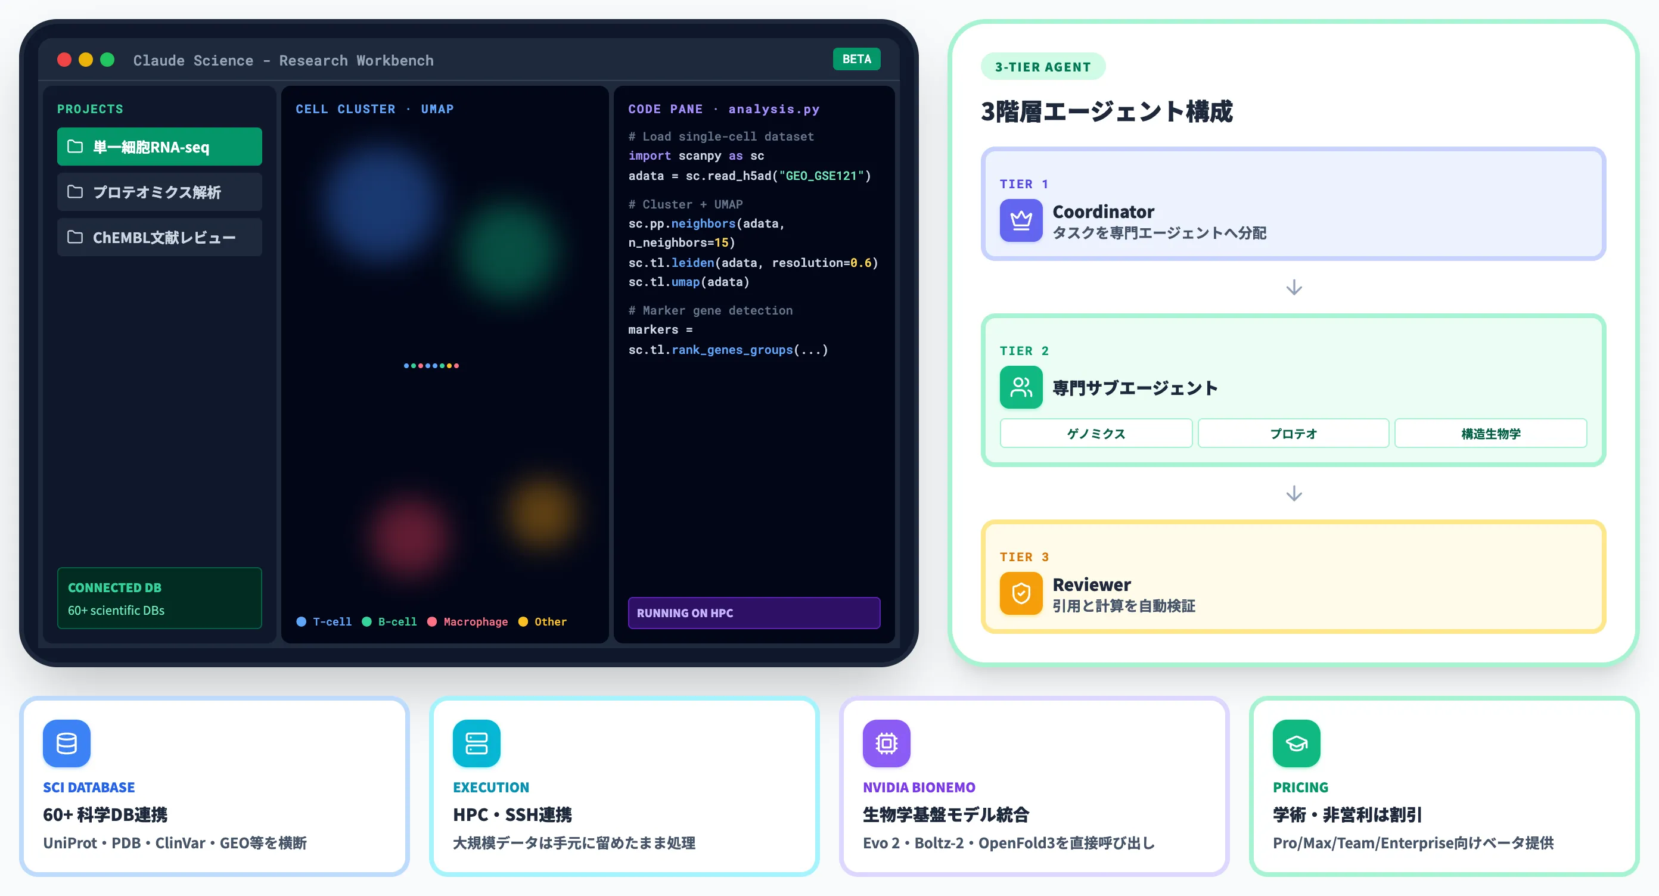Click the server icon in EXECUTION card
Image resolution: width=1659 pixels, height=896 pixels.
point(477,743)
